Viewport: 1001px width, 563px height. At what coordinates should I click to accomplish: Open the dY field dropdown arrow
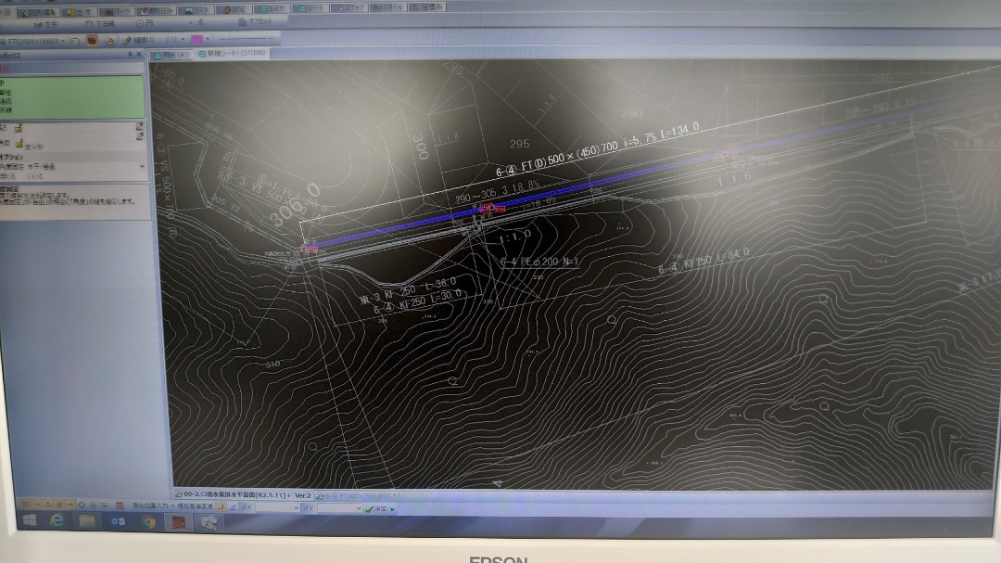(358, 508)
